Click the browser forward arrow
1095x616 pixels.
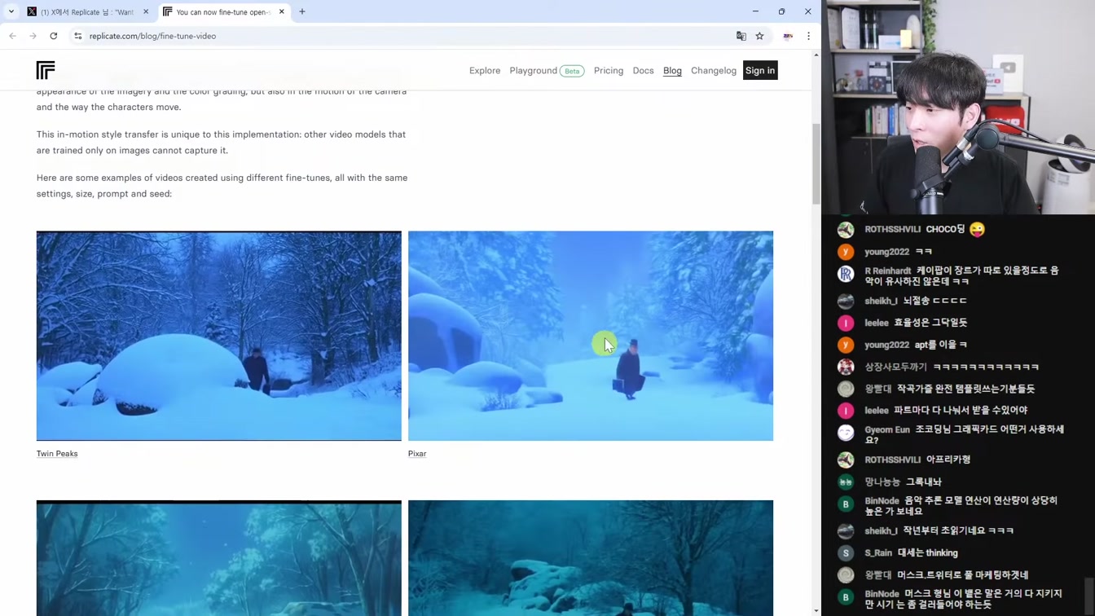(33, 36)
